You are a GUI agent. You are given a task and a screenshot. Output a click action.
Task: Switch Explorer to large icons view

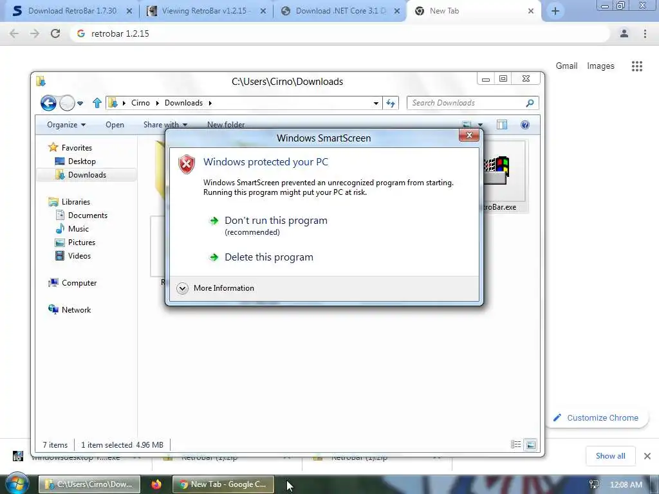[x=531, y=444]
